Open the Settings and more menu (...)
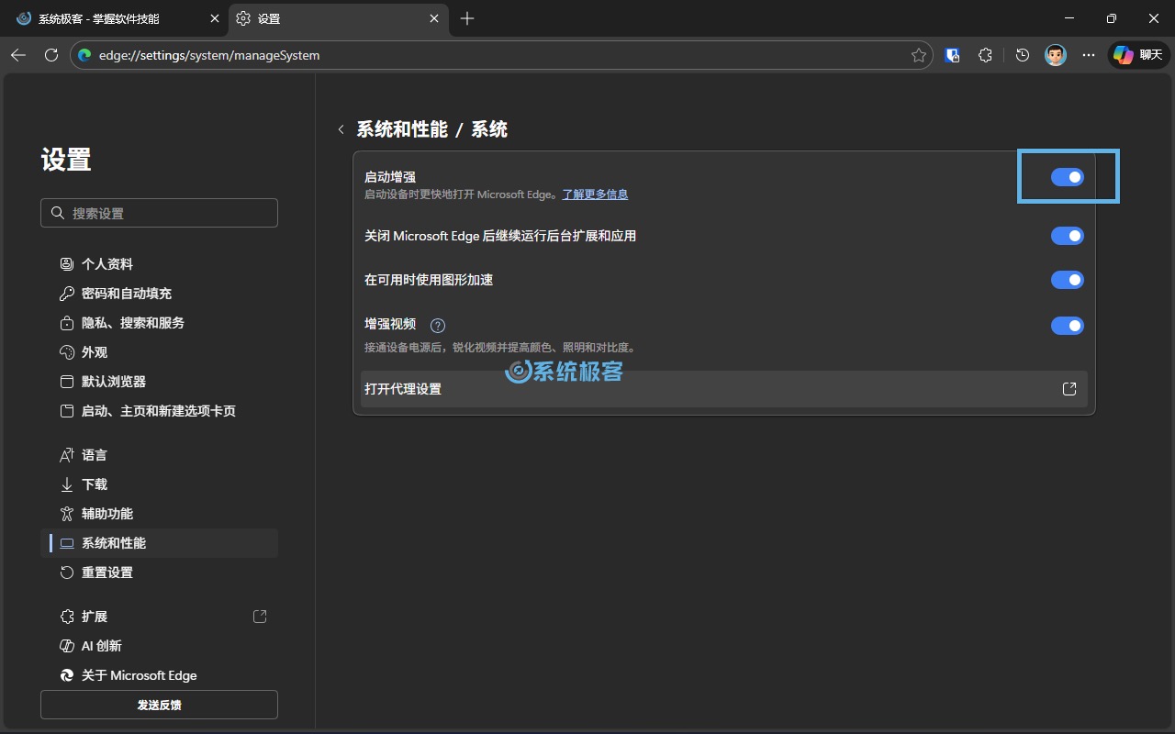The height and width of the screenshot is (734, 1175). (x=1089, y=55)
